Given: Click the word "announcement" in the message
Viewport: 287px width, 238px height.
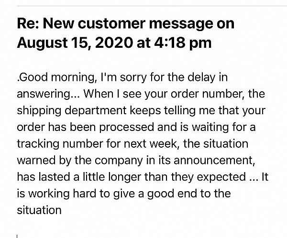Looking at the screenshot, I should pyautogui.click(x=214, y=161).
